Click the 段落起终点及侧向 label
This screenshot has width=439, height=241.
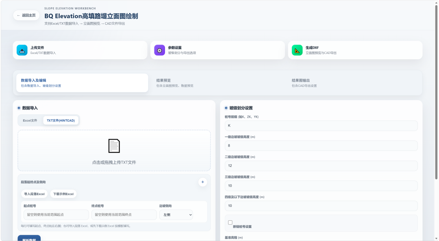(x=33, y=182)
